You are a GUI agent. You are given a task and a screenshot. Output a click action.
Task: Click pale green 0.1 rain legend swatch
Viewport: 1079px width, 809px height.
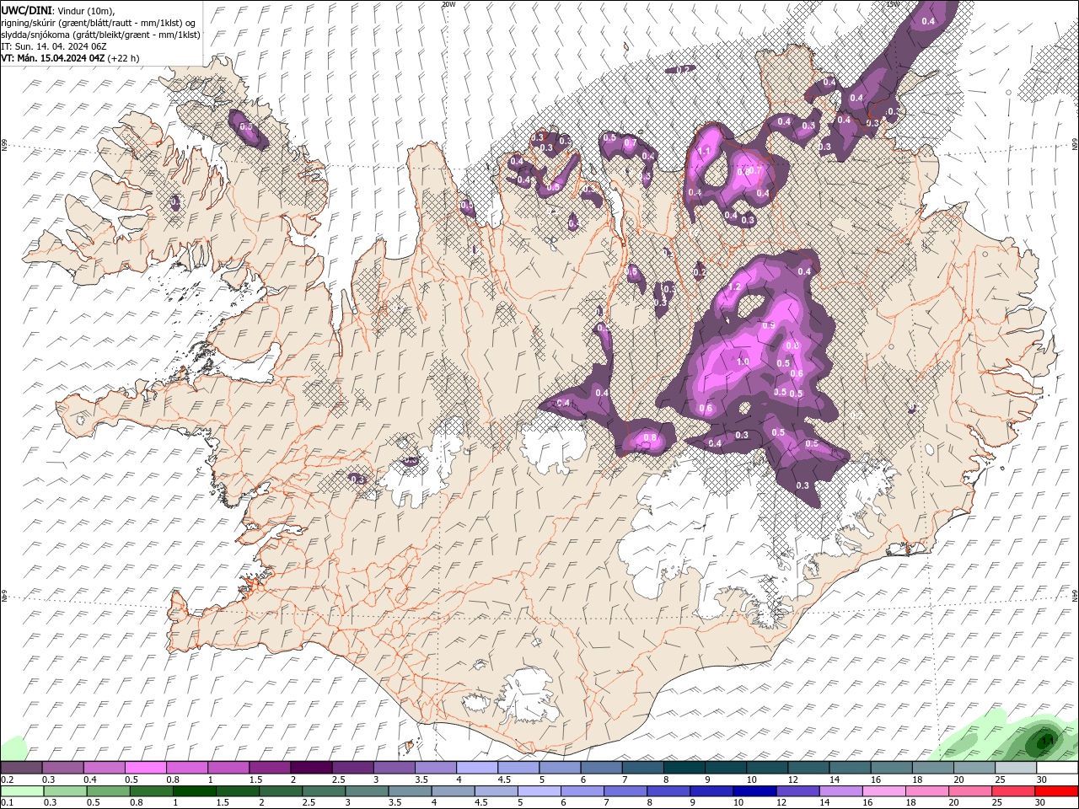coord(22,791)
